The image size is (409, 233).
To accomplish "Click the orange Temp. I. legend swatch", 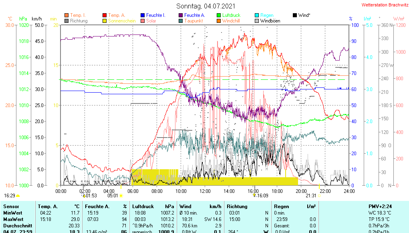I will 66,15.
